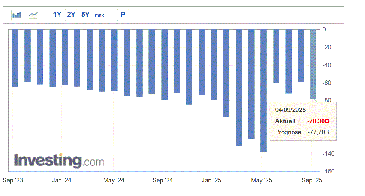Click the first bar at Sep '23

(15, 58)
